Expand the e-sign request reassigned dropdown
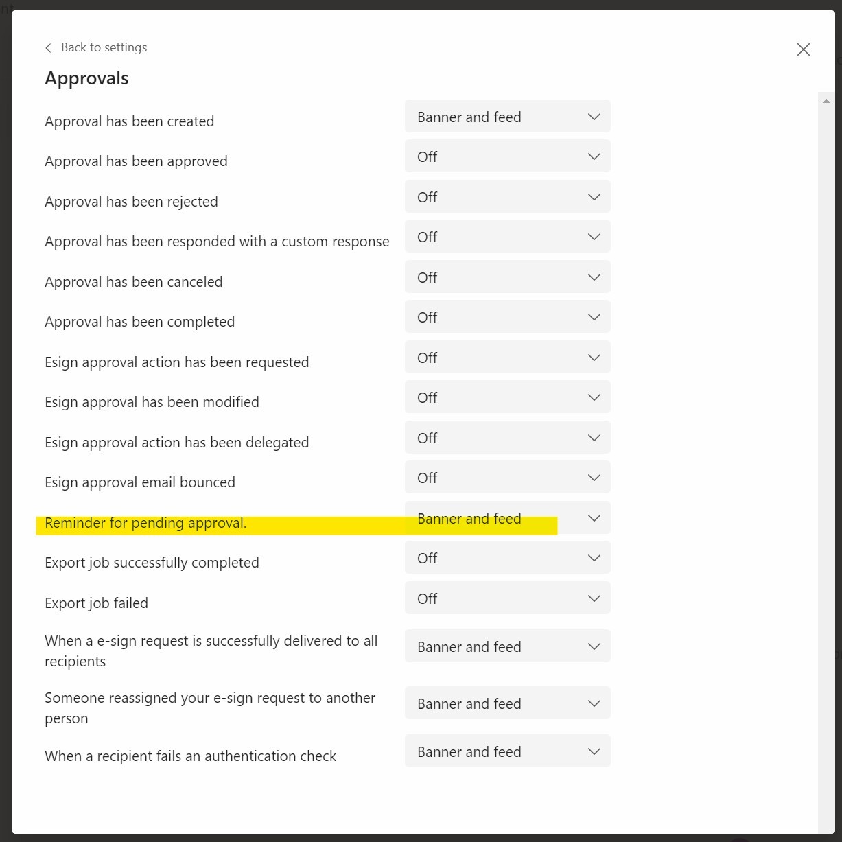 pyautogui.click(x=508, y=703)
